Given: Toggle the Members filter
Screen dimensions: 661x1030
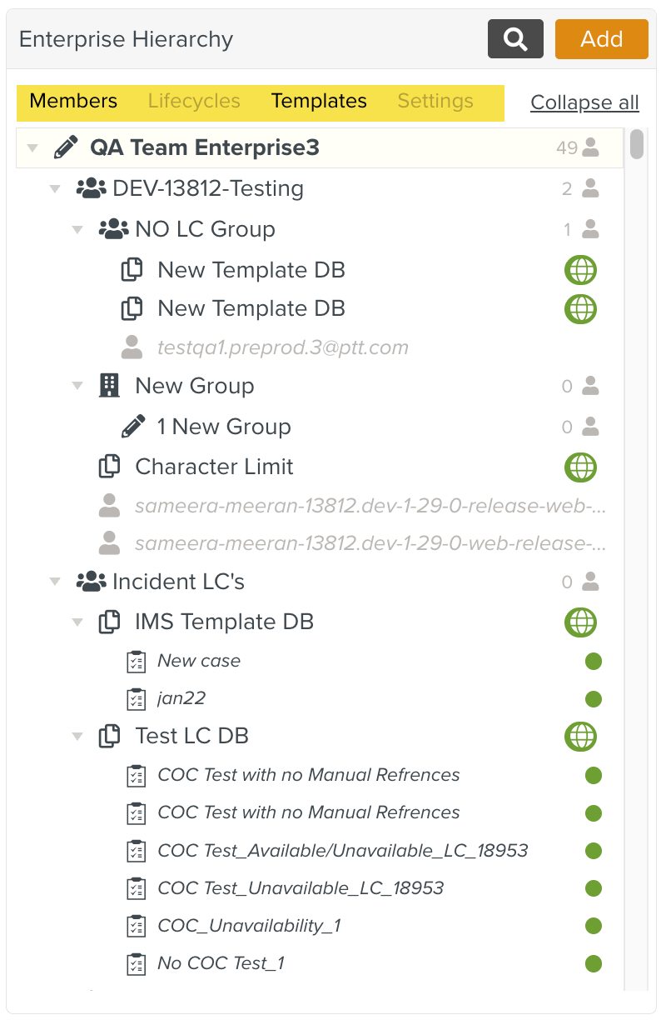Looking at the screenshot, I should 73,102.
